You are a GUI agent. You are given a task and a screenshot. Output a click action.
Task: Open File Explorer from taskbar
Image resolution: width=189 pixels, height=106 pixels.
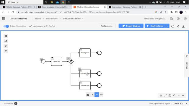click(52, 2)
